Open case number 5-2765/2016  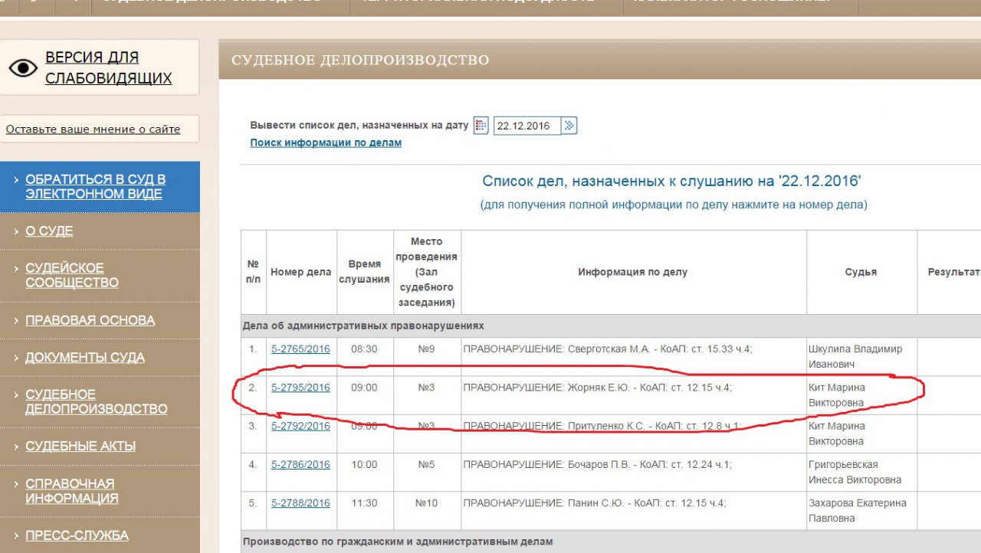click(300, 349)
